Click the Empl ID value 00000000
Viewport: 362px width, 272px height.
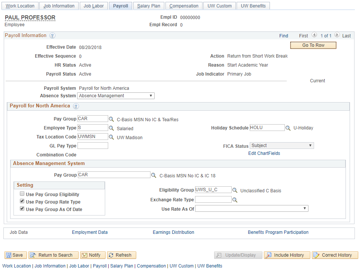click(x=190, y=18)
